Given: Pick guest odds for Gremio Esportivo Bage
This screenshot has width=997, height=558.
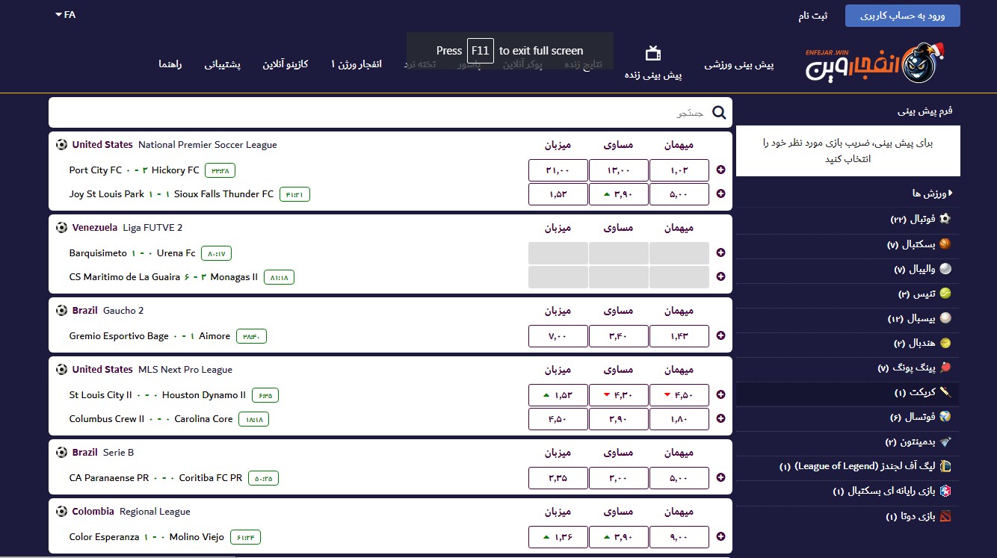Looking at the screenshot, I should coord(679,336).
